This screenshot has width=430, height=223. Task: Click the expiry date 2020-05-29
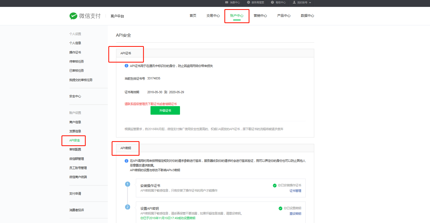coord(176,92)
